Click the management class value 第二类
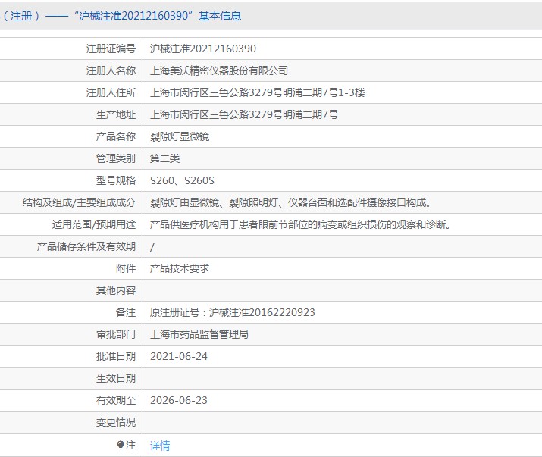542x457 pixels. [165, 158]
